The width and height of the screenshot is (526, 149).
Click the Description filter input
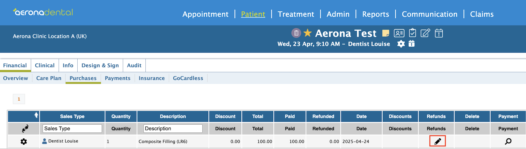[x=173, y=129]
